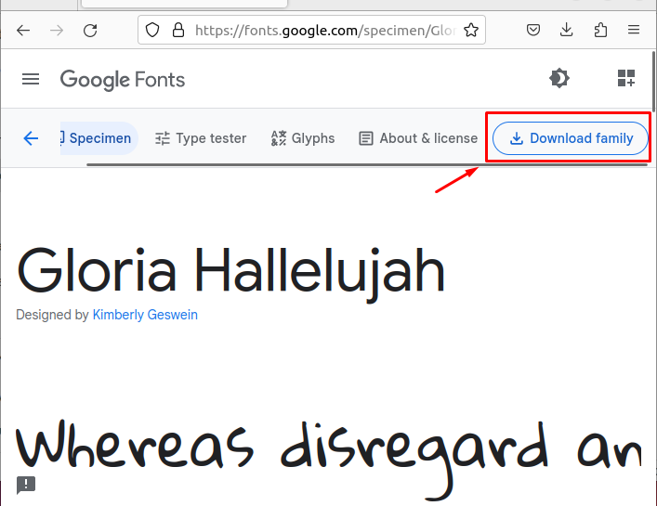Screen dimensions: 657x506
Task: Toggle dark theme brightness icon
Action: 559,78
